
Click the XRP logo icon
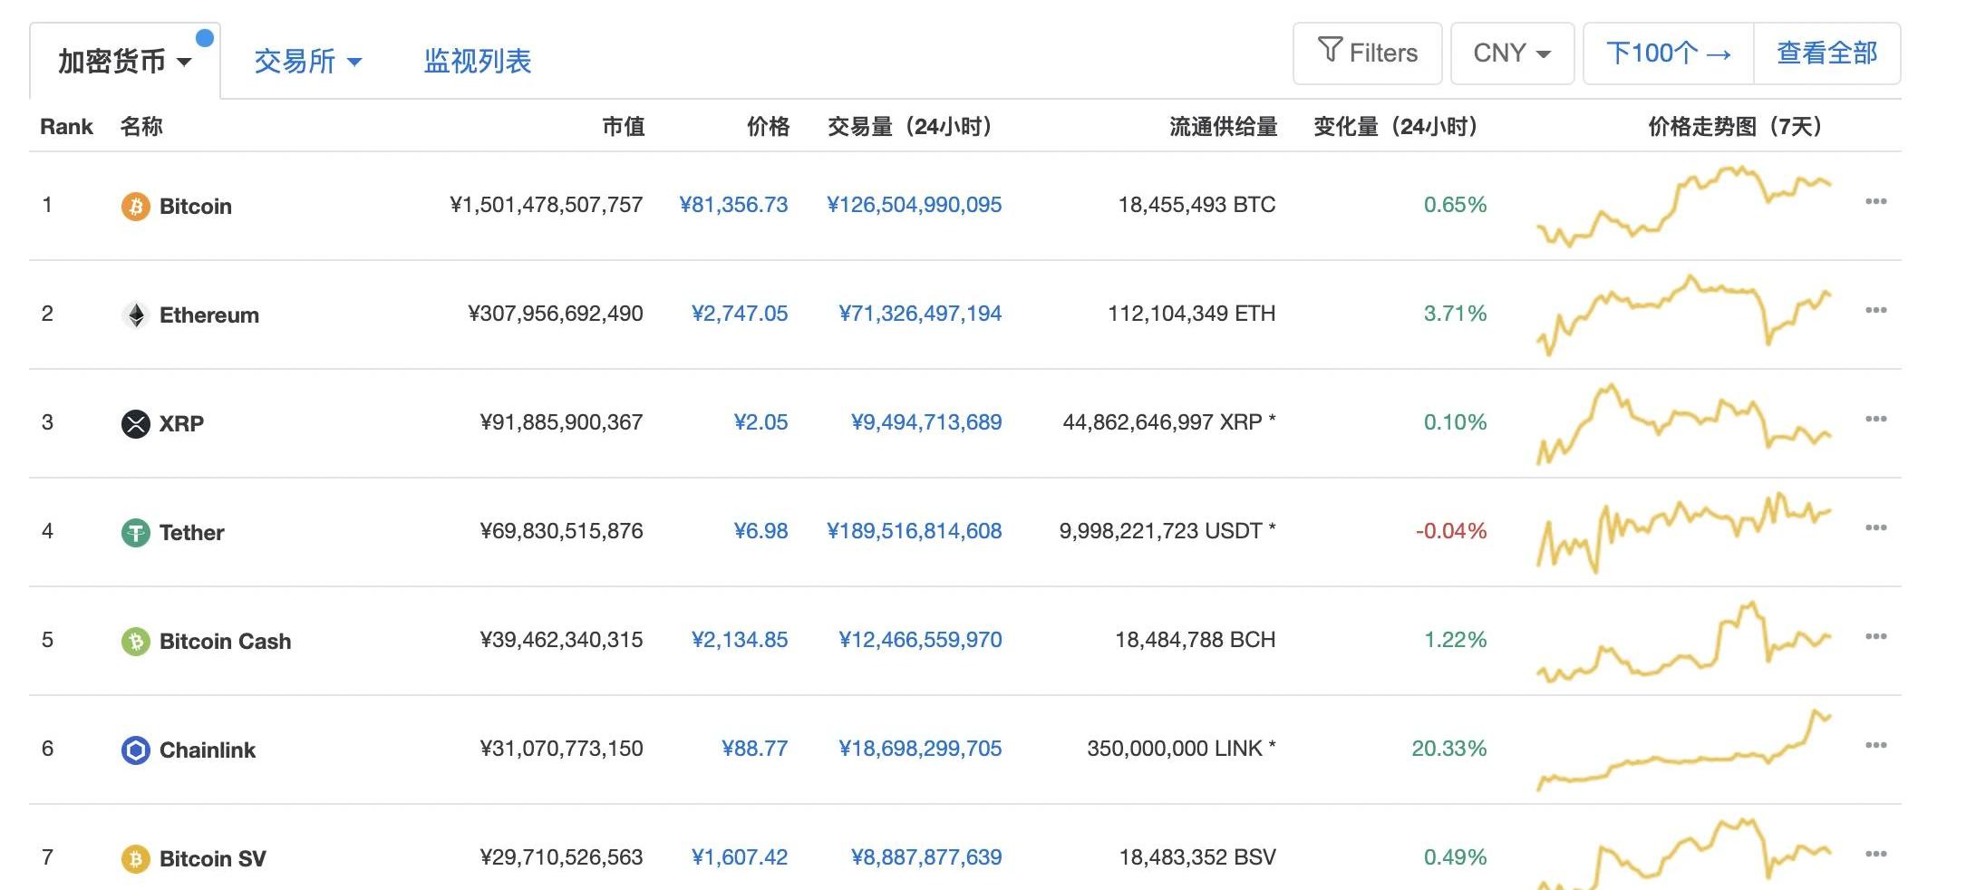pos(135,424)
